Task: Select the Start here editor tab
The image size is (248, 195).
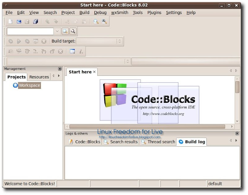Action: coord(80,72)
